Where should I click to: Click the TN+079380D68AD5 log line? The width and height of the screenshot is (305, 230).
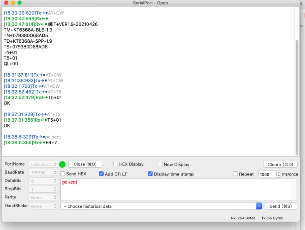pos(26,35)
